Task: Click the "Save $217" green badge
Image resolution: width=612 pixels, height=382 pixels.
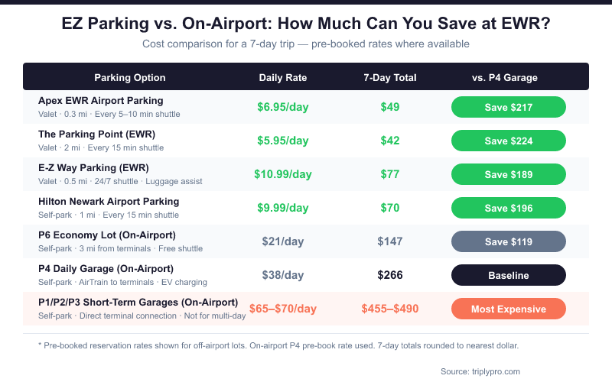Action: 508,107
